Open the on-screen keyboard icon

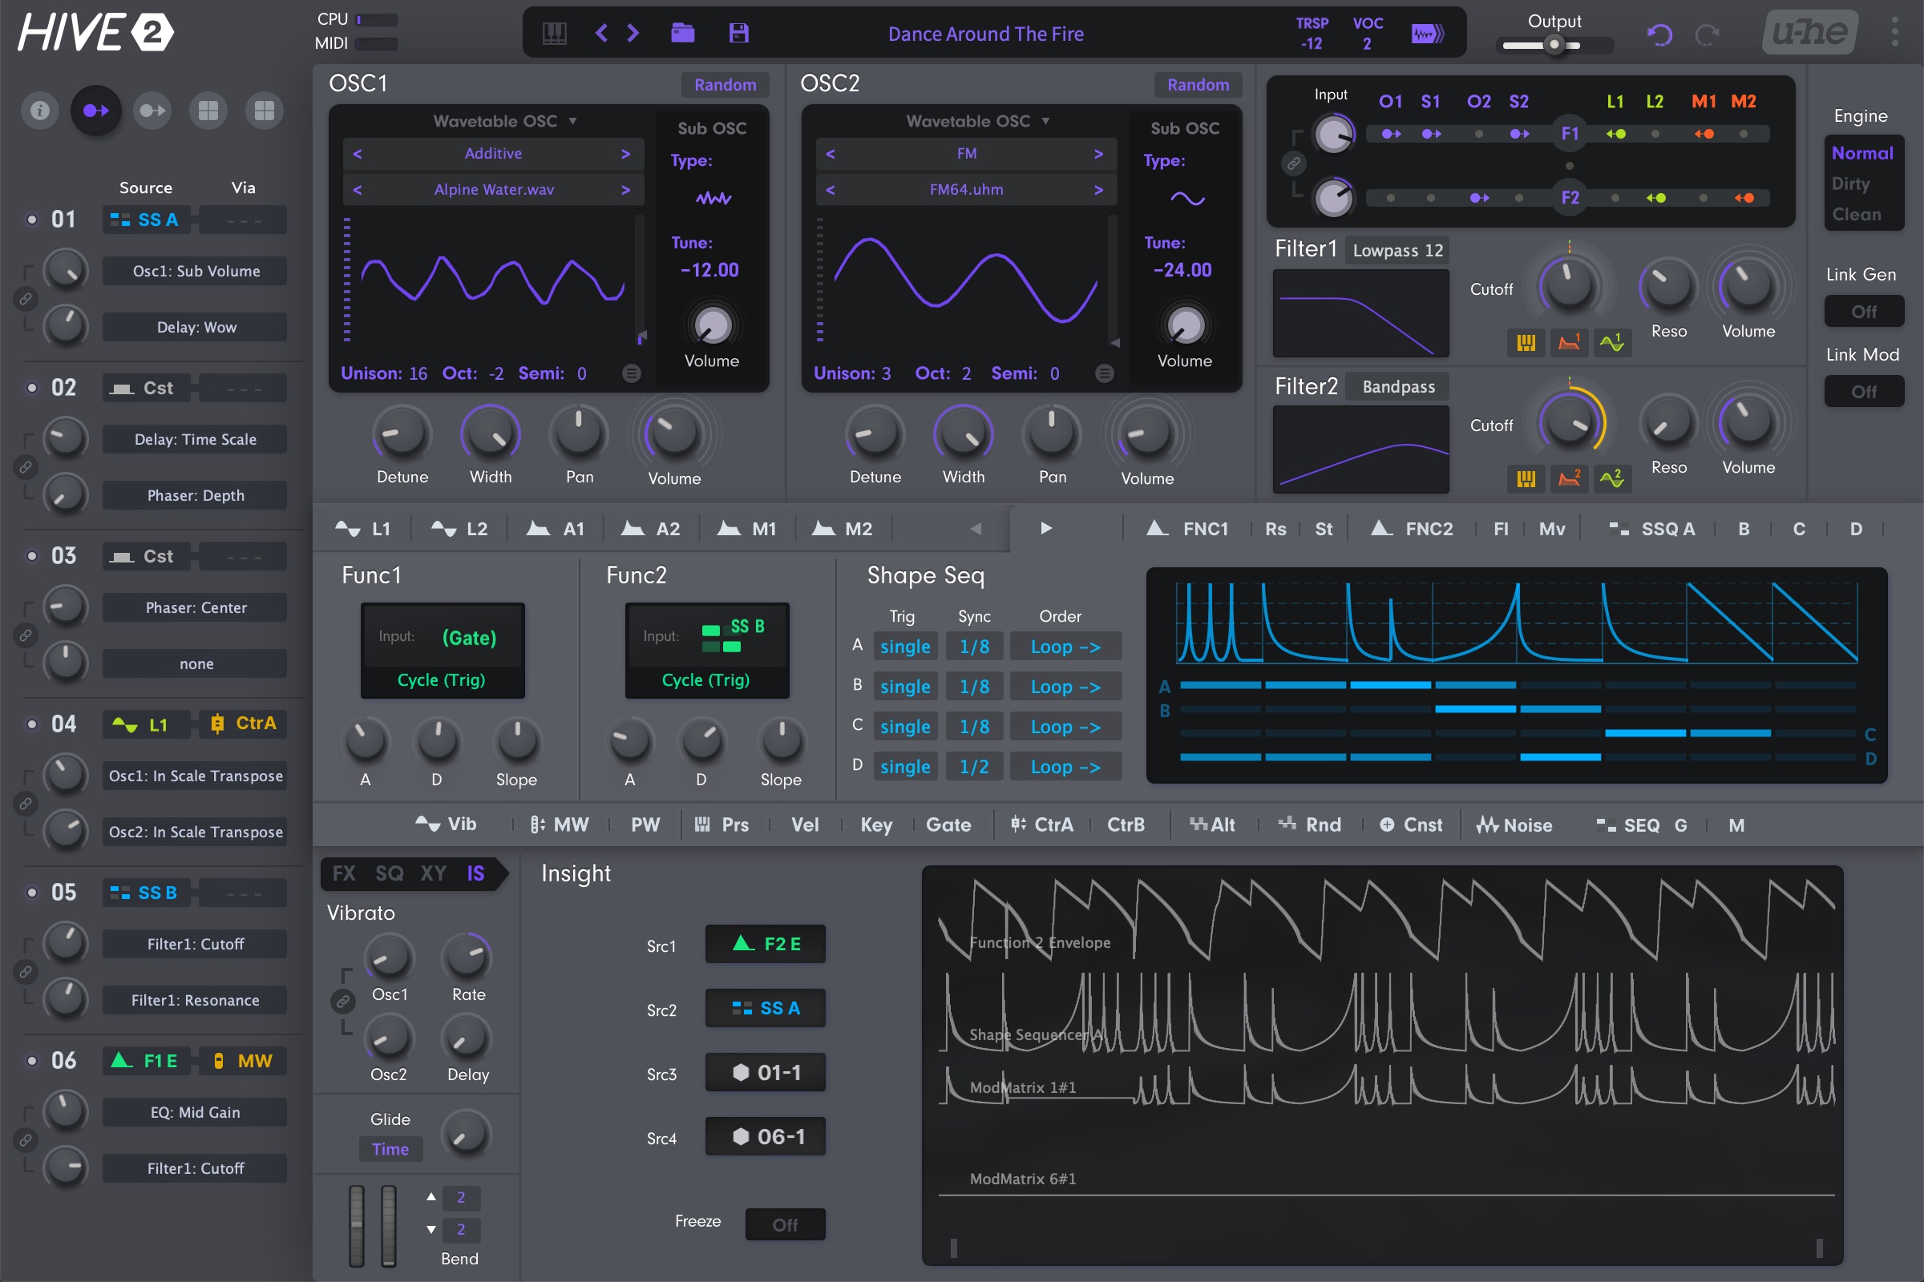coord(555,34)
